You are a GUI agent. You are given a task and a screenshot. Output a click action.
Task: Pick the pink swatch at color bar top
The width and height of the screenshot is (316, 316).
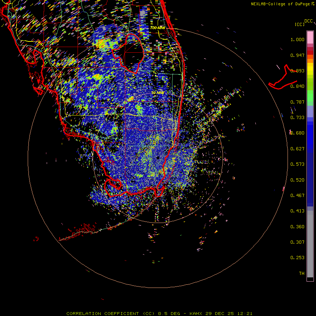tap(310, 38)
